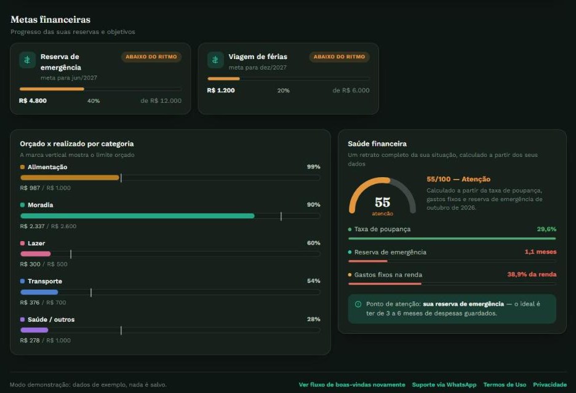Click the bold 'sua reserva de emergência' text

point(463,304)
